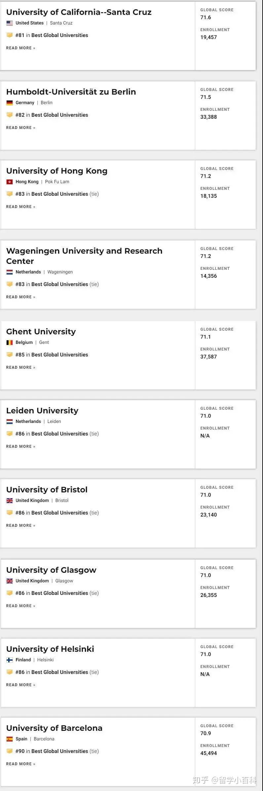
Task: Open Humboldt-Universität zu Berlin title
Action: [x=71, y=92]
